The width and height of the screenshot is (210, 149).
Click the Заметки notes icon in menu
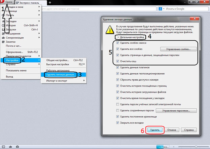(x=3, y=42)
